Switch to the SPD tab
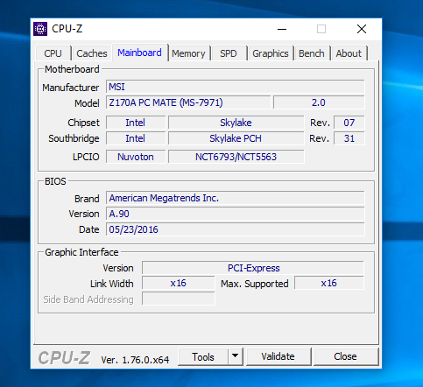 tap(229, 53)
